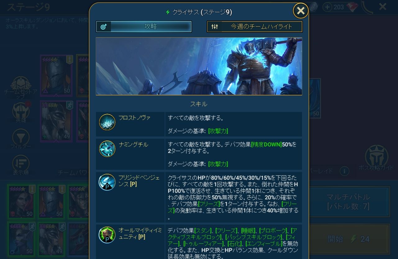Image resolution: width=398 pixels, height=259 pixels.
Task: Add gems with the plus icon beside 203
Action: tap(327, 7)
